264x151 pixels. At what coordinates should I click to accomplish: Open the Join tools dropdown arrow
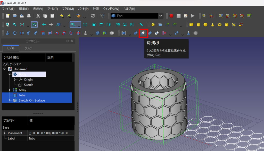pos(170,34)
